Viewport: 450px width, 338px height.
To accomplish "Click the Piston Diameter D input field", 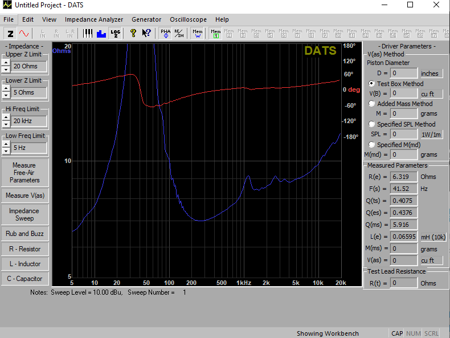I will click(403, 73).
